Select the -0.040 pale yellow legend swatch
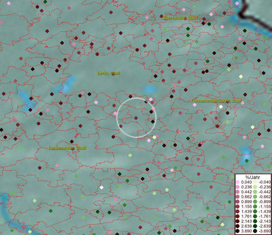The height and width of the screenshot is (235, 272). click(255, 182)
